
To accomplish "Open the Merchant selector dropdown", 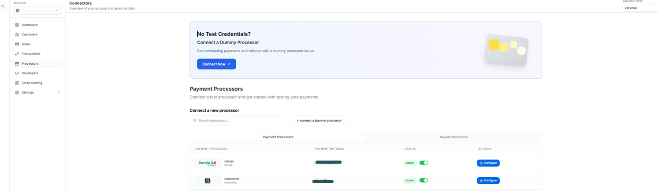I will [37, 11].
